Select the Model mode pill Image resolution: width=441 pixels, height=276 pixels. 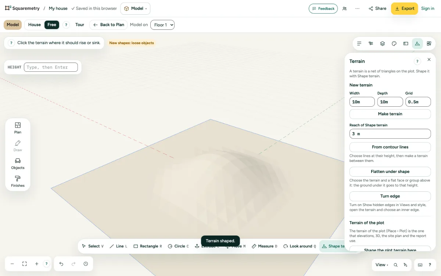tap(13, 25)
